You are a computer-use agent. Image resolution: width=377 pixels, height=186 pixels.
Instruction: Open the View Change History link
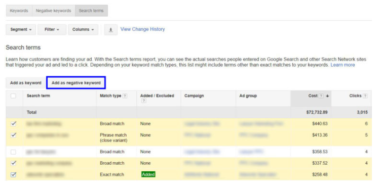tap(142, 29)
